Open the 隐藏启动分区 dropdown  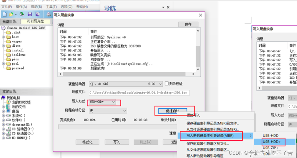pos(125,111)
